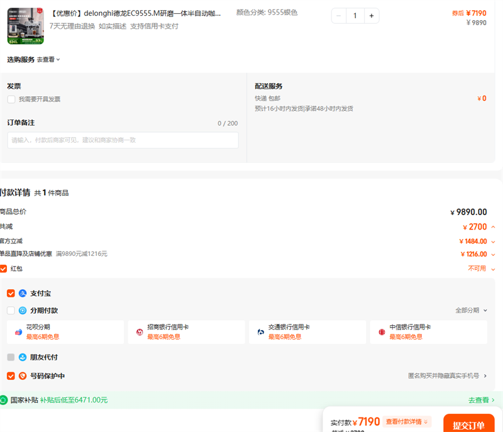Uncheck the 支付宝 payment checkbox
503x432 pixels.
[x=11, y=294]
